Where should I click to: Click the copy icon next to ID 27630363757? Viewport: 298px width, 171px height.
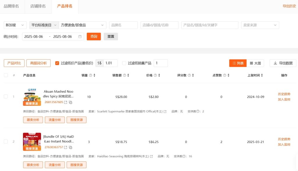pyautogui.click(x=70, y=147)
